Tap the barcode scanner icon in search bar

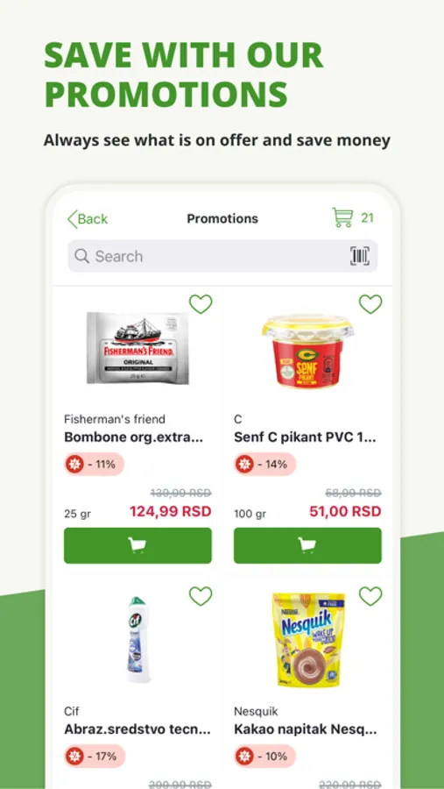pyautogui.click(x=360, y=256)
